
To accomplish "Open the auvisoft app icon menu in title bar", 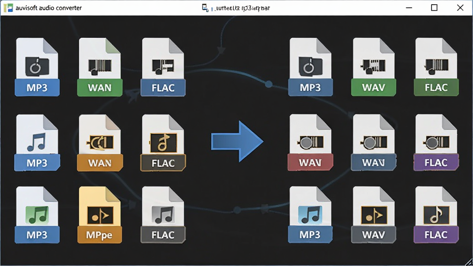I will [x=8, y=8].
